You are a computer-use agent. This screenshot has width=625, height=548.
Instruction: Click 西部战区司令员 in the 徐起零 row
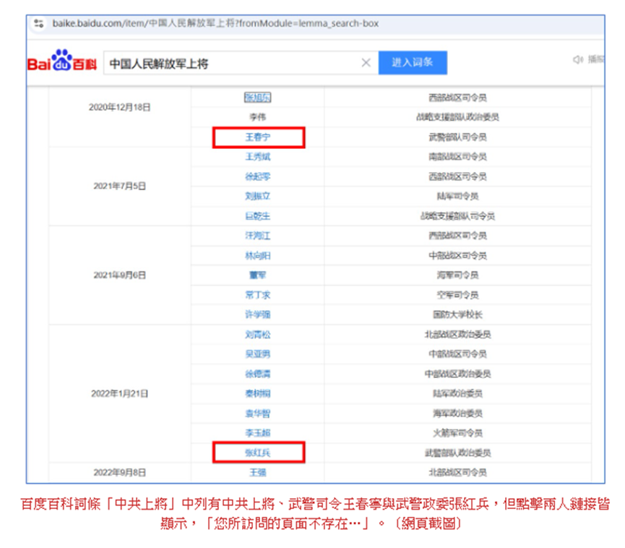pyautogui.click(x=457, y=176)
